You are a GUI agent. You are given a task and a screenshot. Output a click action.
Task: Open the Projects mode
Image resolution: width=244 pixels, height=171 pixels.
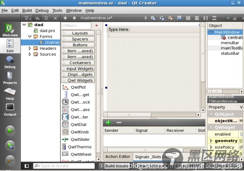pyautogui.click(x=10, y=78)
